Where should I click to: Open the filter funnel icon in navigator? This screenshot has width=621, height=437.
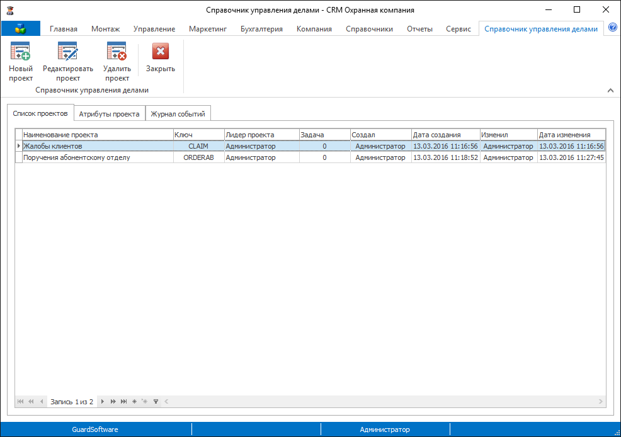pos(156,401)
